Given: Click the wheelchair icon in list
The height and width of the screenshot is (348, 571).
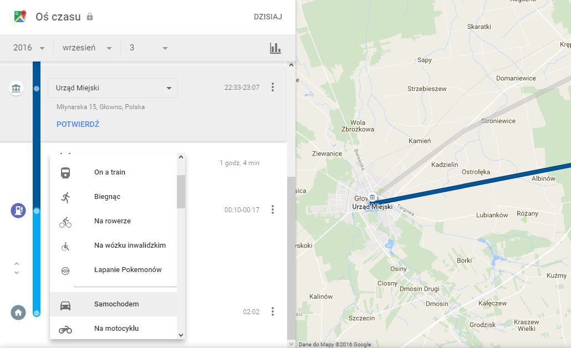Looking at the screenshot, I should pyautogui.click(x=65, y=247).
